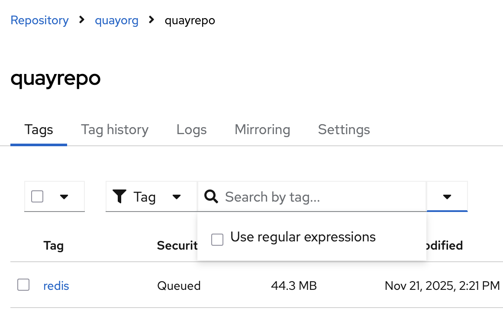The width and height of the screenshot is (503, 321).
Task: Click the funnel filter icon
Action: 119,197
